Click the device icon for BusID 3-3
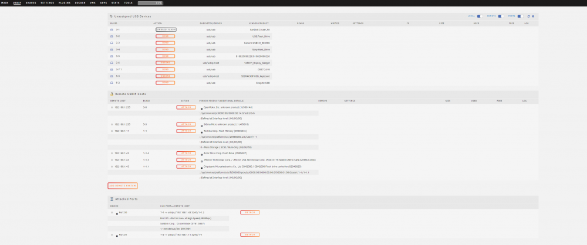The width and height of the screenshot is (587, 245). (112, 43)
